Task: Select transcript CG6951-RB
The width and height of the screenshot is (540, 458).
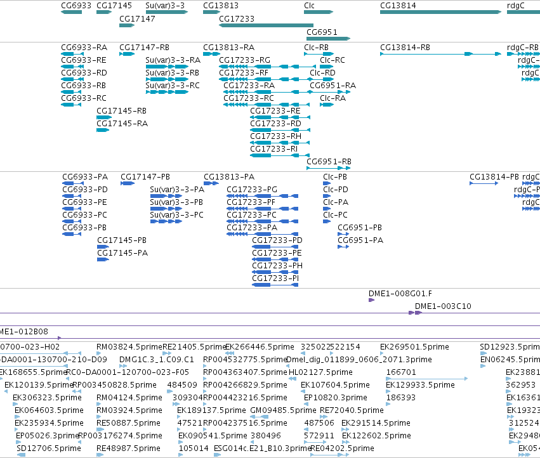Action: 329,162
